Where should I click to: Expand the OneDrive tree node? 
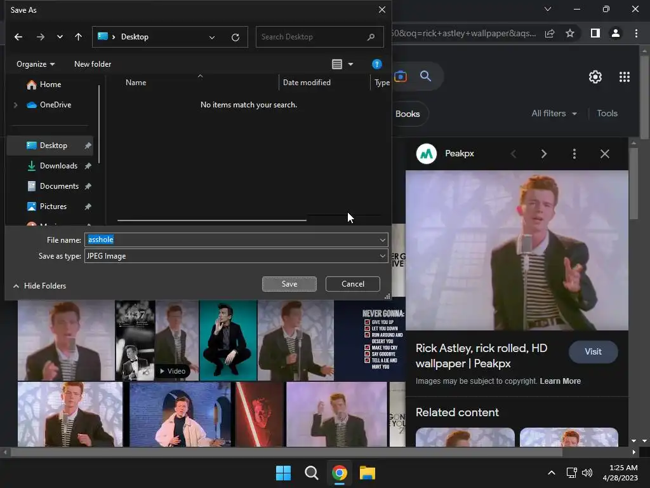(x=15, y=105)
